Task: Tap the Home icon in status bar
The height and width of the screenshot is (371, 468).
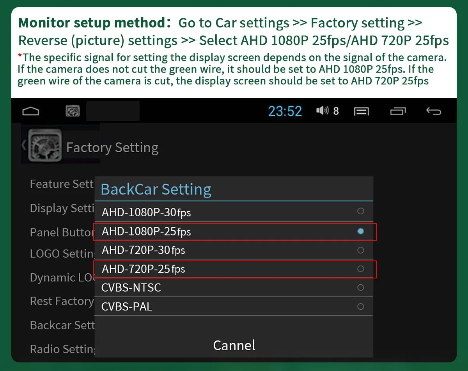Action: [31, 111]
